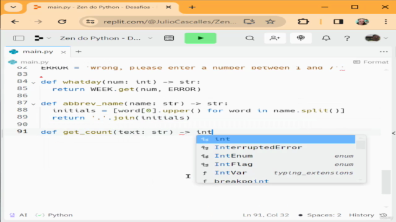Add a new editor tab
The height and width of the screenshot is (222, 396).
pyautogui.click(x=79, y=52)
